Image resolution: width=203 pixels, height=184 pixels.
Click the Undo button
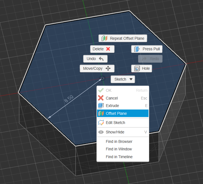pos(95,59)
